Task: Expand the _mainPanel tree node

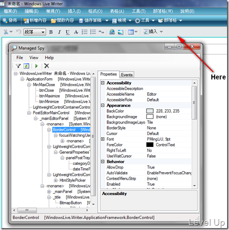Action: tap(49, 192)
